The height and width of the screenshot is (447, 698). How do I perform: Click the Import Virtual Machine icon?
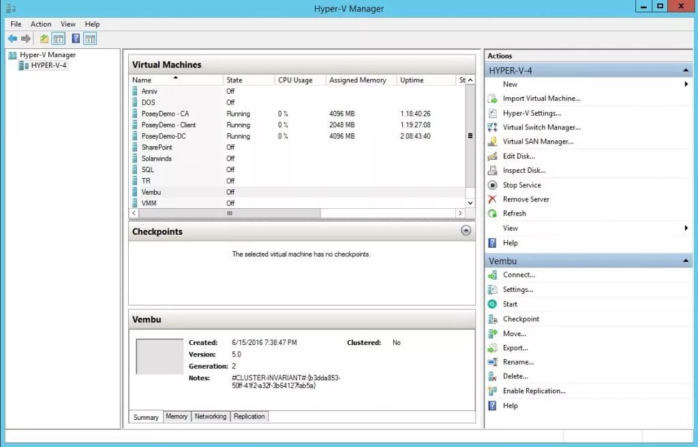(x=492, y=99)
